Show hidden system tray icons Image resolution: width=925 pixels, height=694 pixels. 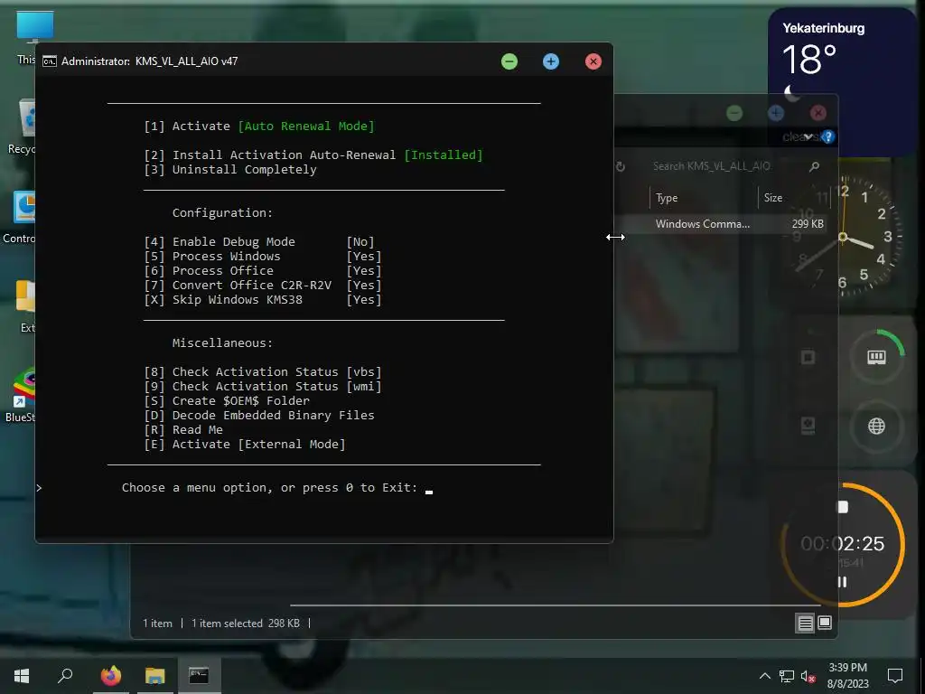point(764,676)
